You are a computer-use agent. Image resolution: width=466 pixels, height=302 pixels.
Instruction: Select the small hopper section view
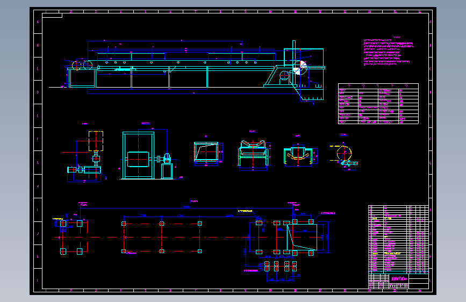pos(208,153)
